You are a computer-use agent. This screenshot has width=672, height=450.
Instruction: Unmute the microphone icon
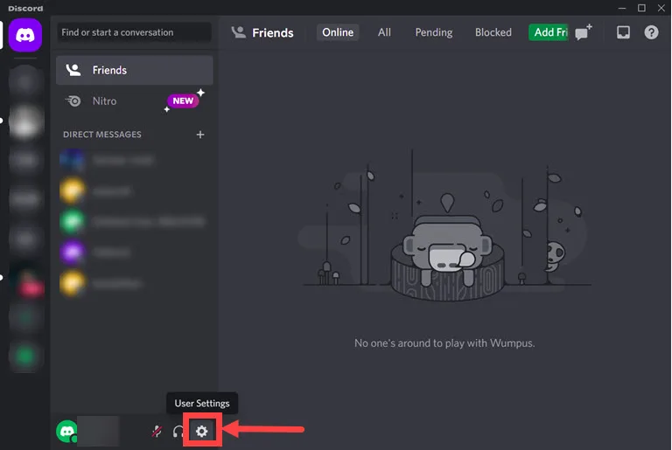(x=157, y=431)
